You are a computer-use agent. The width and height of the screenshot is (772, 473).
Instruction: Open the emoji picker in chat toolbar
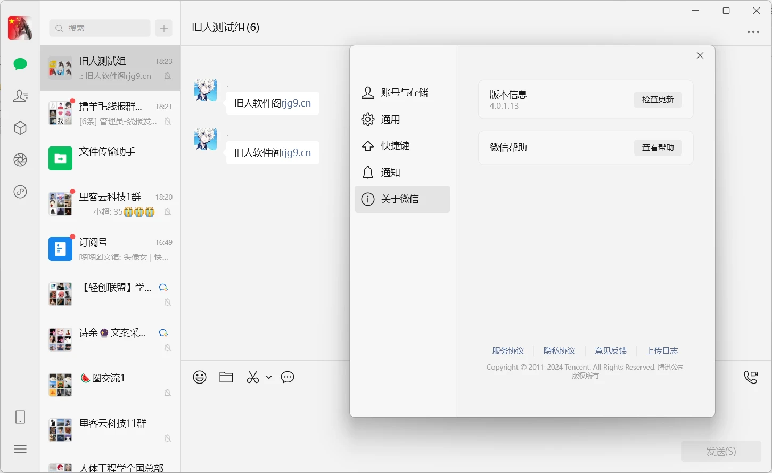(x=200, y=377)
